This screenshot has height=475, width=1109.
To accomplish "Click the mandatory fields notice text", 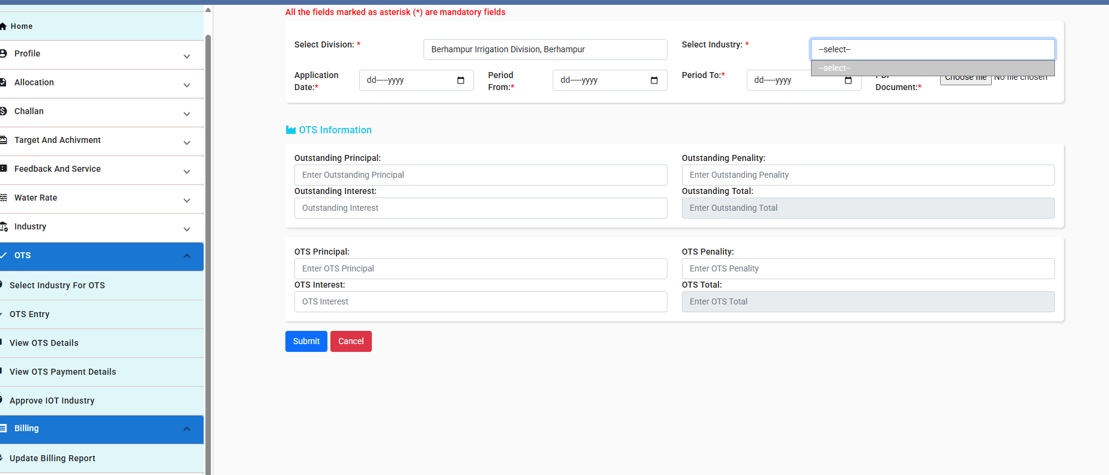I will tap(395, 12).
